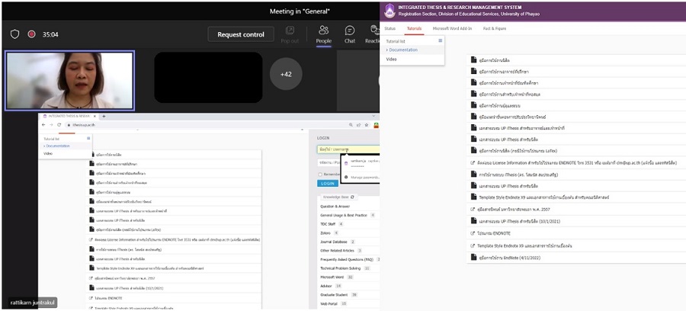This screenshot has height=311, width=686.
Task: Click the browser reload icon in shared screen
Action: click(x=59, y=125)
